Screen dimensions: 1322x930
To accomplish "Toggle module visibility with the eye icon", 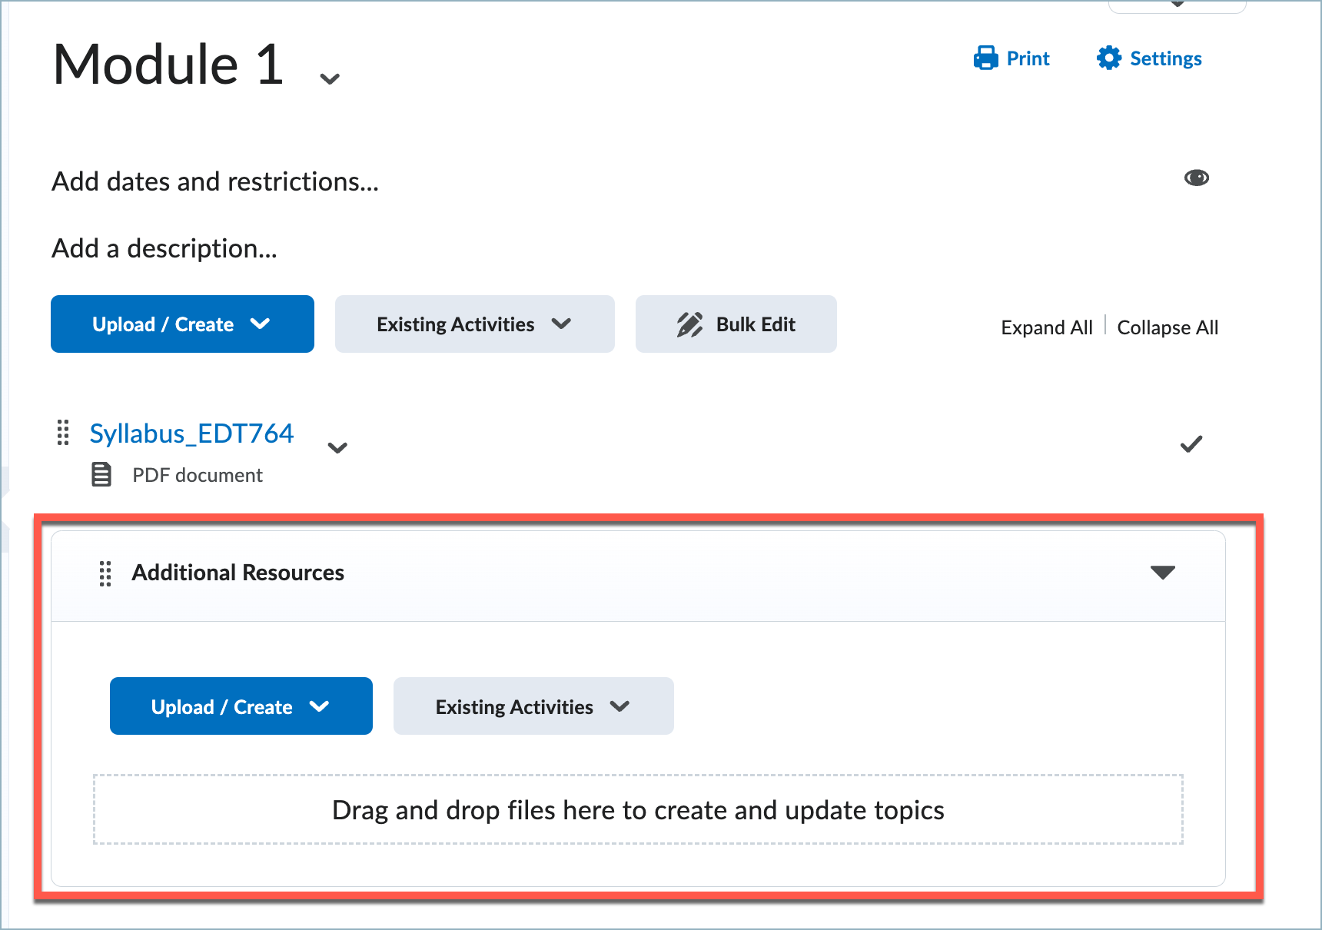I will [1197, 178].
